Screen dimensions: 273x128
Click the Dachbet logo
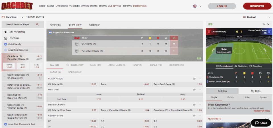pos(17,6)
